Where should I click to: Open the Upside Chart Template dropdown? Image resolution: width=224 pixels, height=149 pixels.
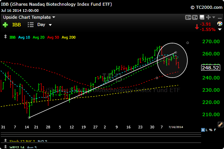[x=29, y=17]
